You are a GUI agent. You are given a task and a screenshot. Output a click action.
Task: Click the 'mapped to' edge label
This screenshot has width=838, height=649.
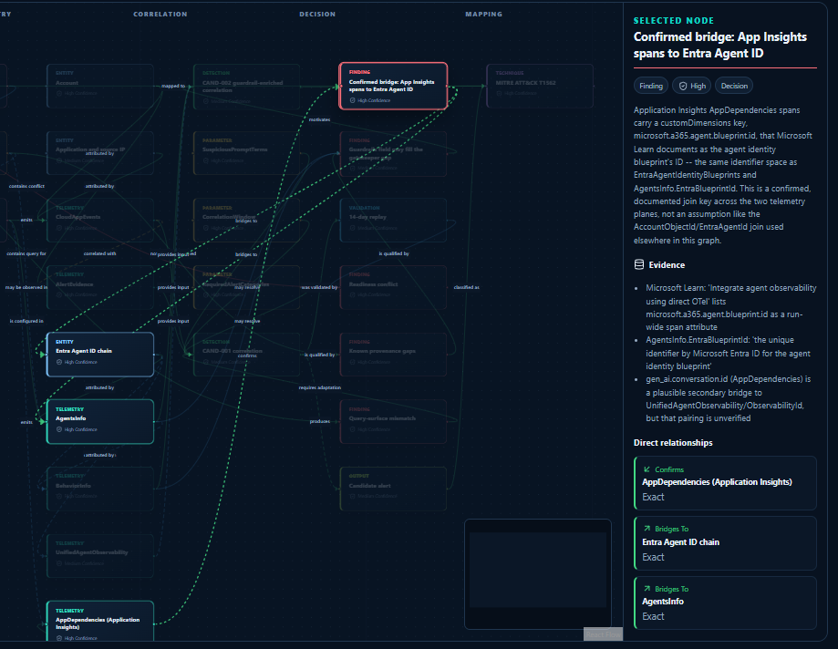(173, 86)
